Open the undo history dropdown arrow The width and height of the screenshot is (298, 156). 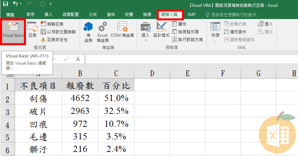click(x=20, y=4)
